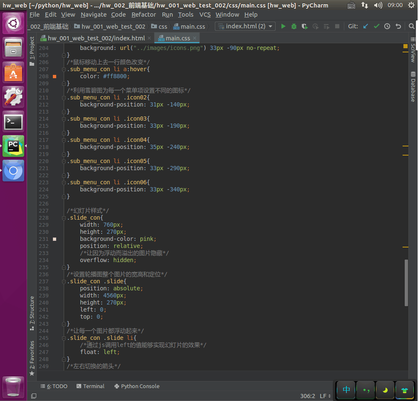Open the Terminal tool window
This screenshot has width=418, height=401.
pyautogui.click(x=90, y=386)
